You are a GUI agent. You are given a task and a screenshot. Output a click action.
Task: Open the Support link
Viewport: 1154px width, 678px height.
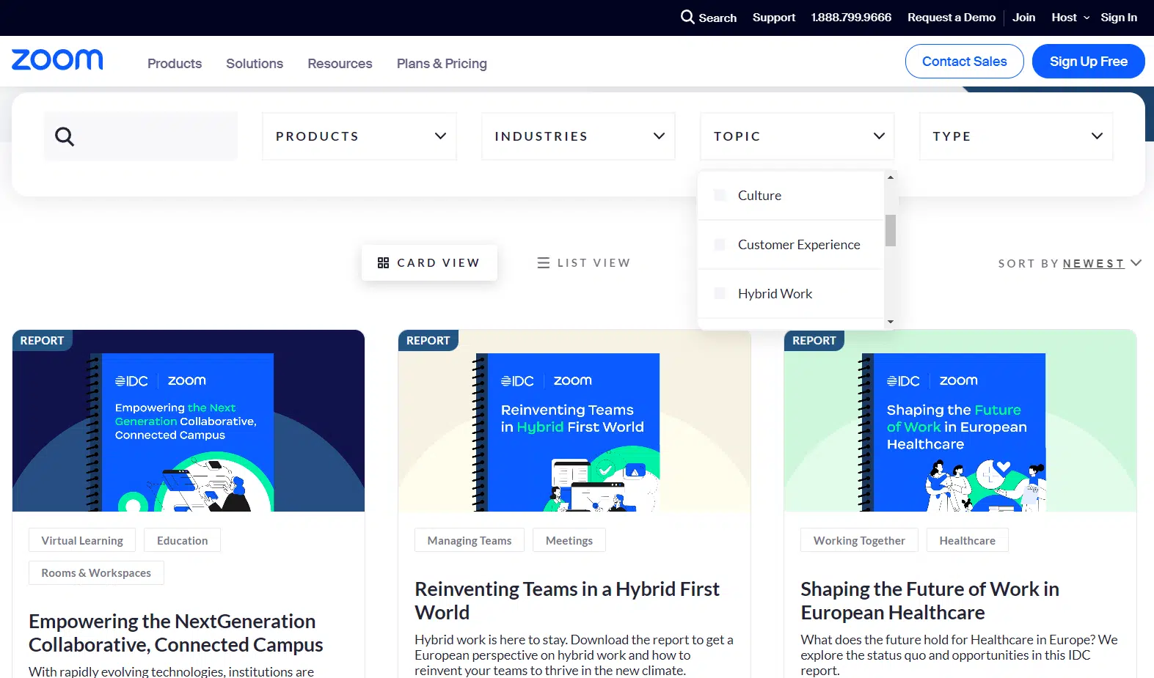774,18
